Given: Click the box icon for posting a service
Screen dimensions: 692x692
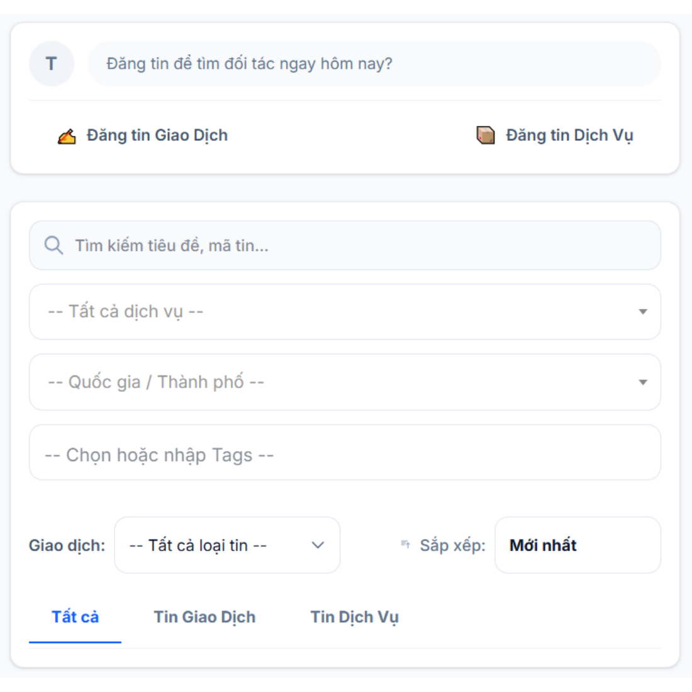Looking at the screenshot, I should 485,135.
